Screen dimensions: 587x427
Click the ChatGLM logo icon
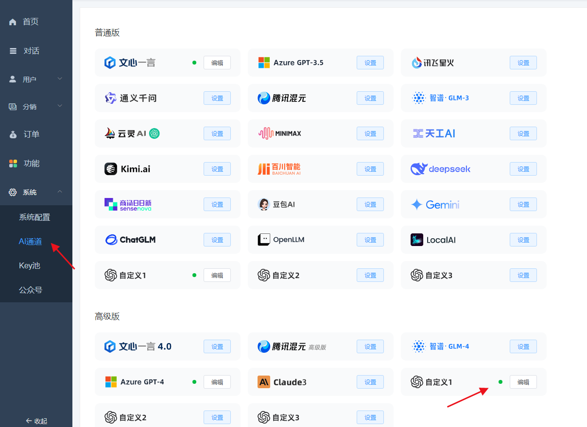point(112,240)
